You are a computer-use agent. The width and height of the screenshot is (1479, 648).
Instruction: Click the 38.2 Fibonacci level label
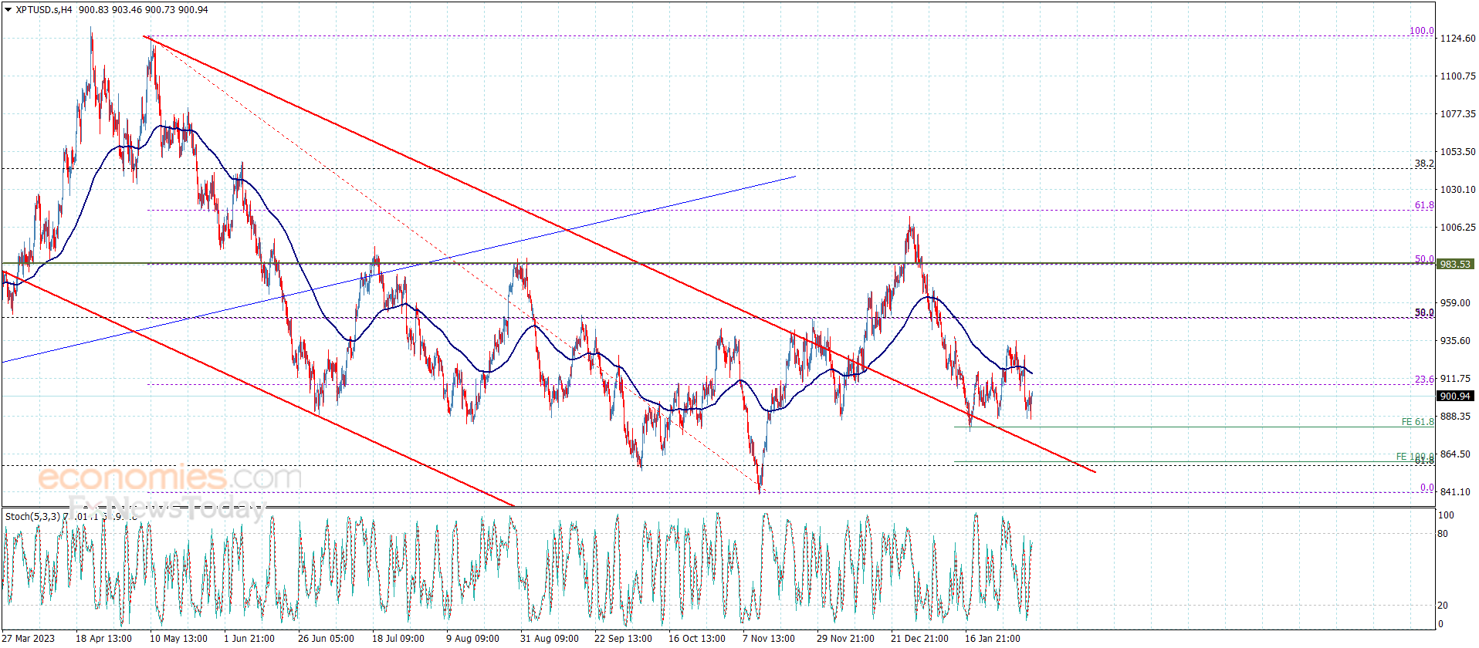[1423, 164]
